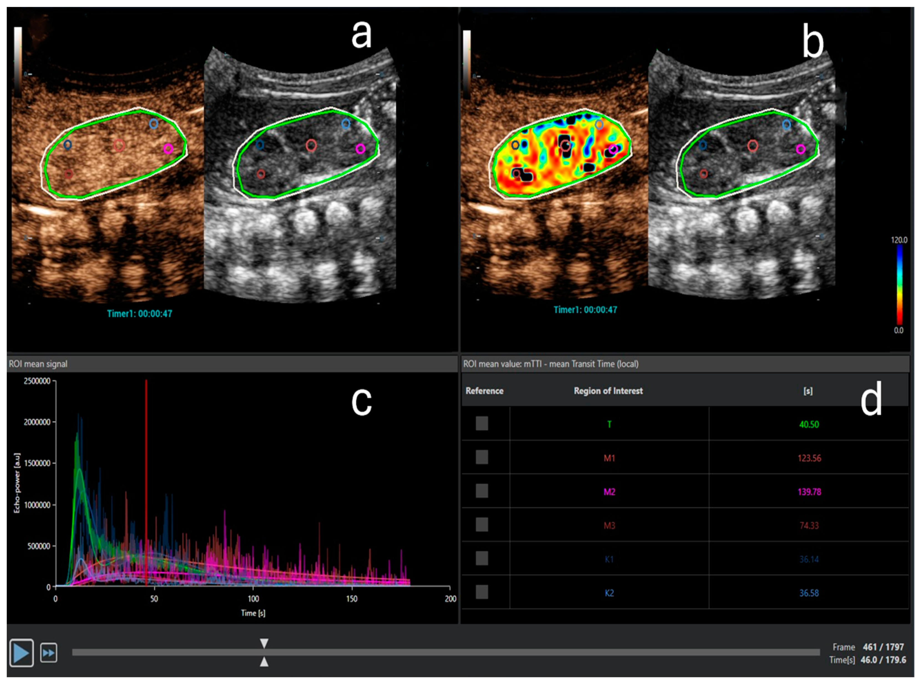Check the reference box for M2
Image resolution: width=923 pixels, height=687 pixels.
tap(482, 491)
